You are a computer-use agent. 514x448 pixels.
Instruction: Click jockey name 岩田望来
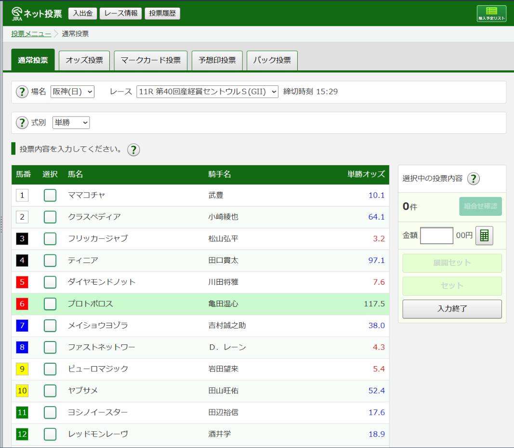(223, 369)
